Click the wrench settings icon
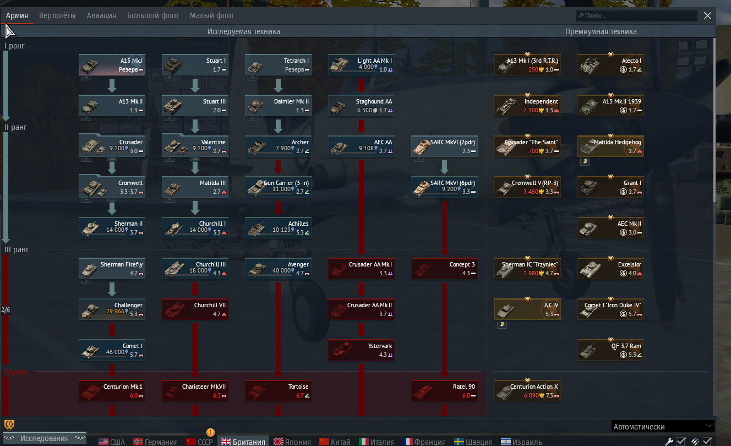The image size is (731, 446). click(669, 441)
